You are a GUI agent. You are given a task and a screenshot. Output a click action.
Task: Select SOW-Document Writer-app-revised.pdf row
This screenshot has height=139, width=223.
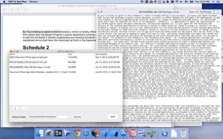click(x=66, y=57)
